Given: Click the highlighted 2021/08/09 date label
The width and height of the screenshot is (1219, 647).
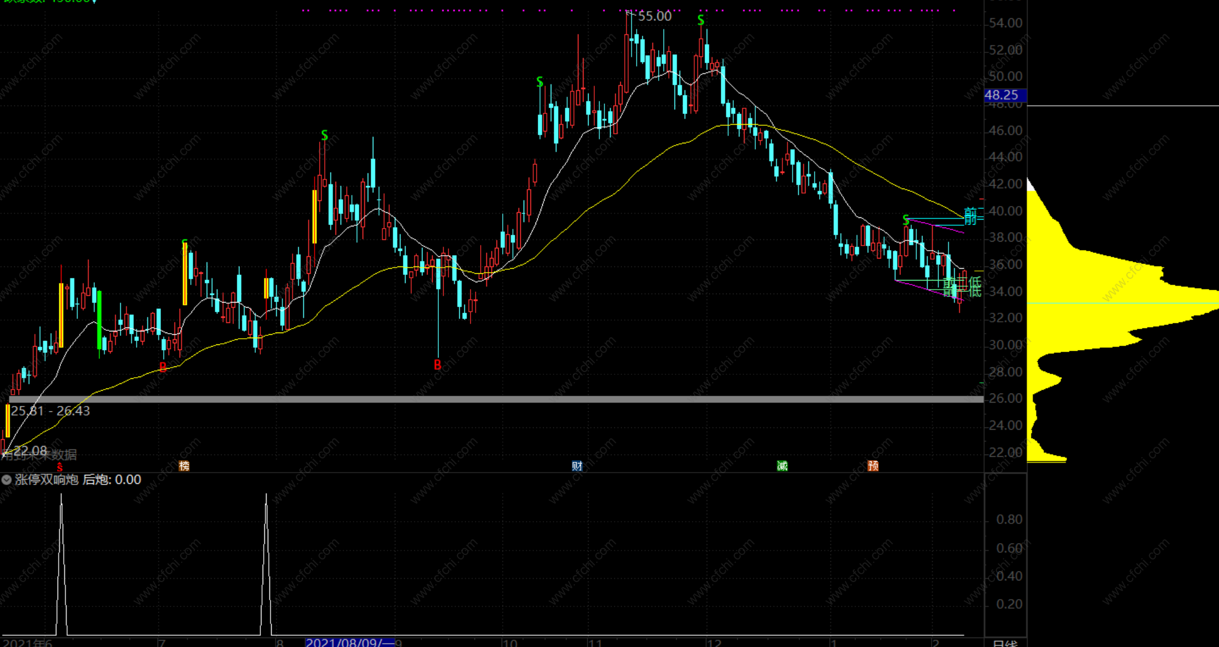Looking at the screenshot, I should pos(349,642).
